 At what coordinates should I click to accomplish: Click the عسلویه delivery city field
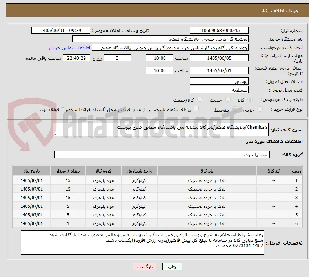(x=219, y=90)
